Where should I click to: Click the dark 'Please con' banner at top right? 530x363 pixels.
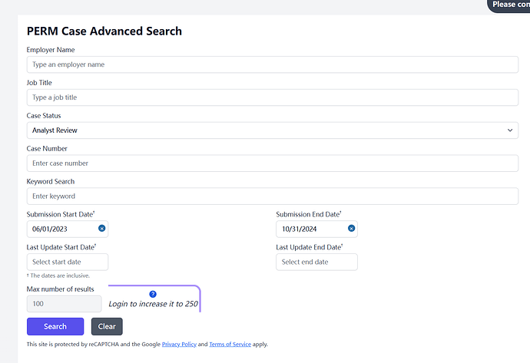510,5
